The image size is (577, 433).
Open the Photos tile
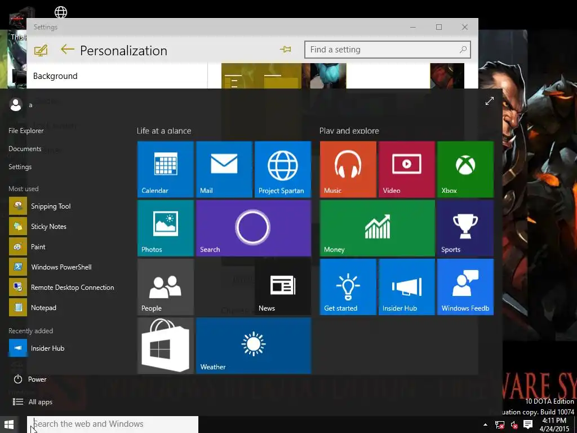tap(166, 228)
